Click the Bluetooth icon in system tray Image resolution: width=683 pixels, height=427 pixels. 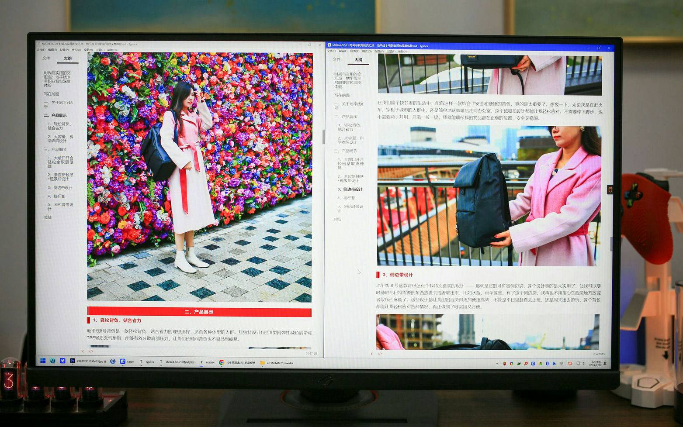click(547, 364)
